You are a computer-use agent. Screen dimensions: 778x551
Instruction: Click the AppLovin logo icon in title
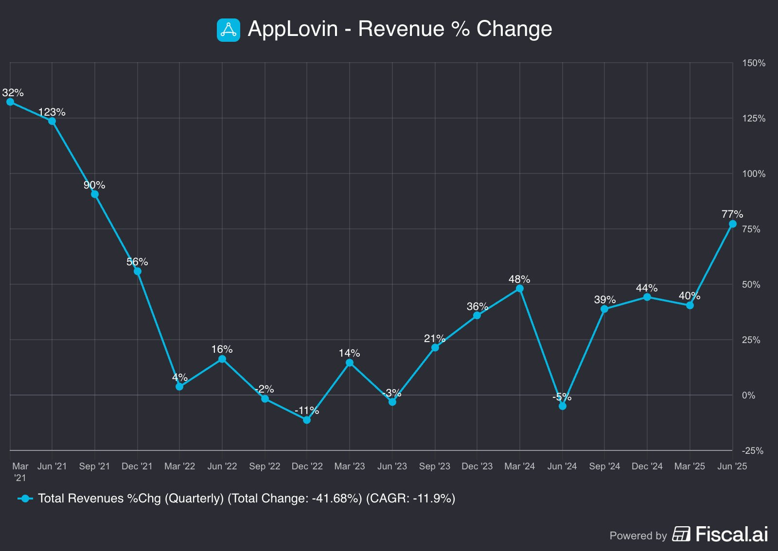point(228,30)
